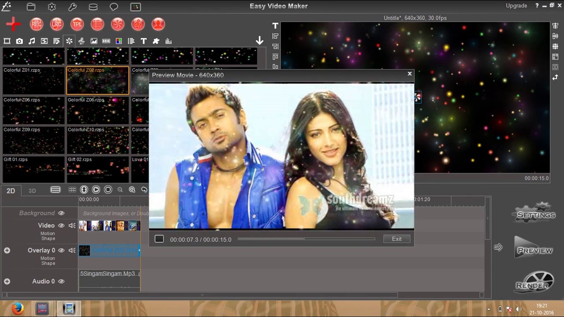Viewport: 564px width, 317px height.
Task: Open the TPL template button
Action: [77, 24]
